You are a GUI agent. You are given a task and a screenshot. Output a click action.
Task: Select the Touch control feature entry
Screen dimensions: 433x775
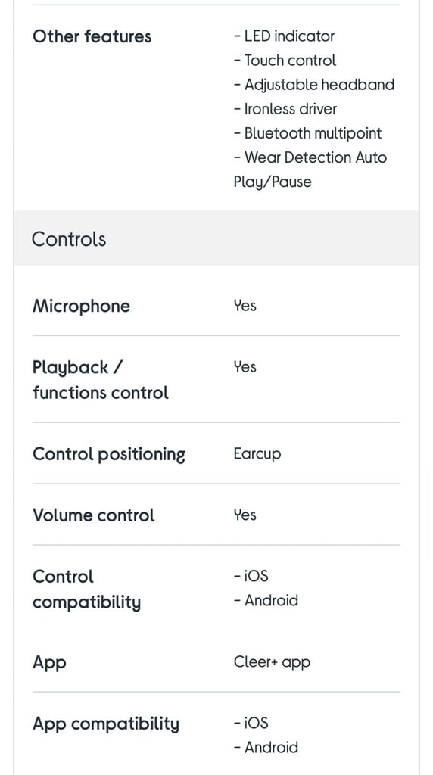(285, 61)
